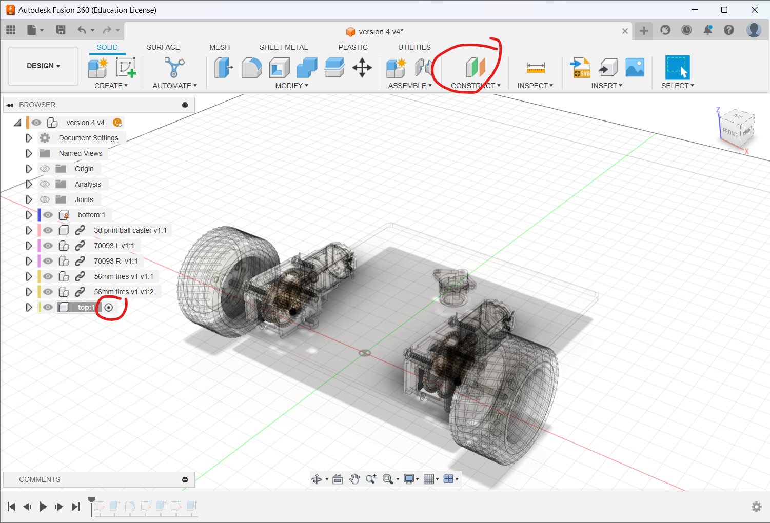Switch to the SURFACE tab
Screen dimensions: 770x523
pos(163,47)
